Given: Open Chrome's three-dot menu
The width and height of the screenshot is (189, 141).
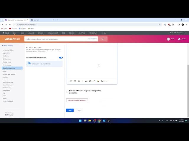Looking at the screenshot, I should point(187,25).
